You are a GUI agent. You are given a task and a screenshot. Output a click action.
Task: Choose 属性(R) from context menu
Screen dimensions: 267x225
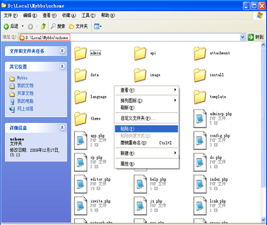147,164
